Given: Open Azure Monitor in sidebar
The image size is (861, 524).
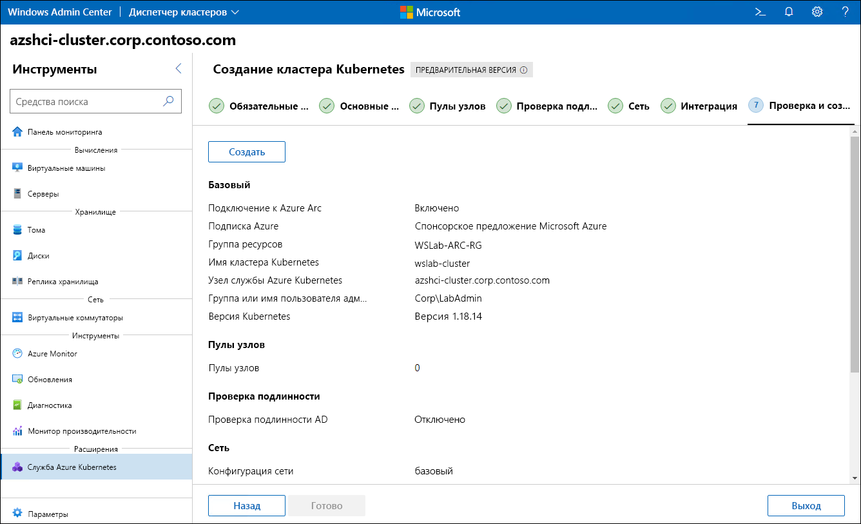Looking at the screenshot, I should (96, 354).
